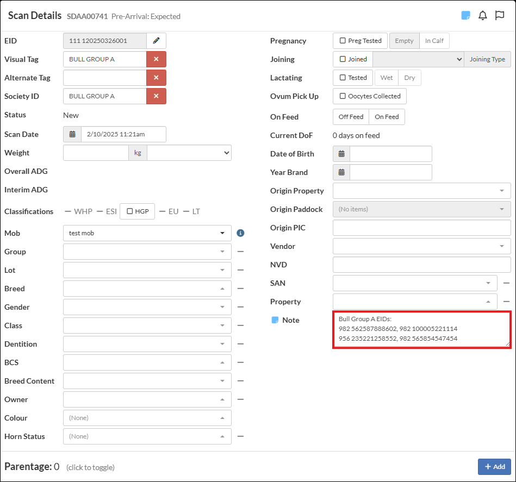Tick the Preg Tested checkbox
516x482 pixels.
tap(343, 41)
